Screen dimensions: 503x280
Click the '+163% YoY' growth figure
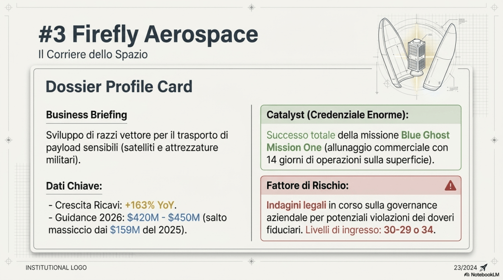coord(150,205)
